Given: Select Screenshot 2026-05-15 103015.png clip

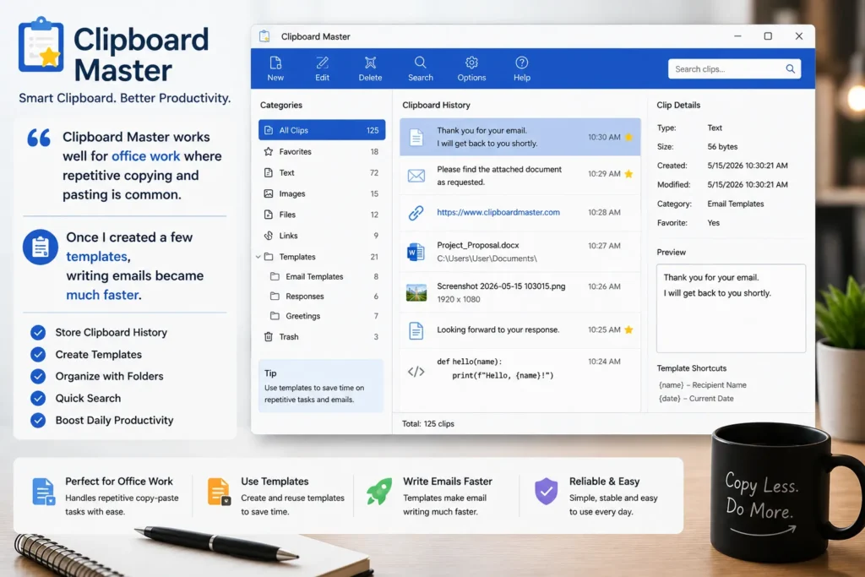Looking at the screenshot, I should pyautogui.click(x=520, y=292).
